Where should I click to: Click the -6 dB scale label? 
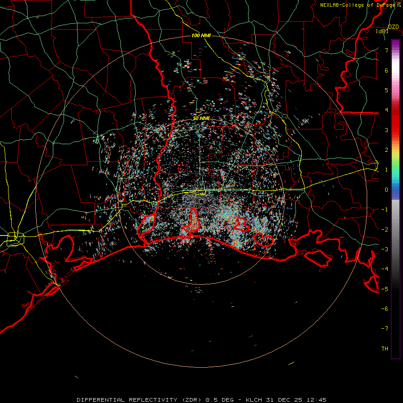[x=385, y=309]
